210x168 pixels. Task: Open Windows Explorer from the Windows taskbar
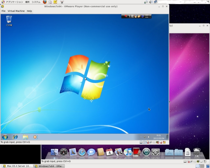(x=25, y=137)
